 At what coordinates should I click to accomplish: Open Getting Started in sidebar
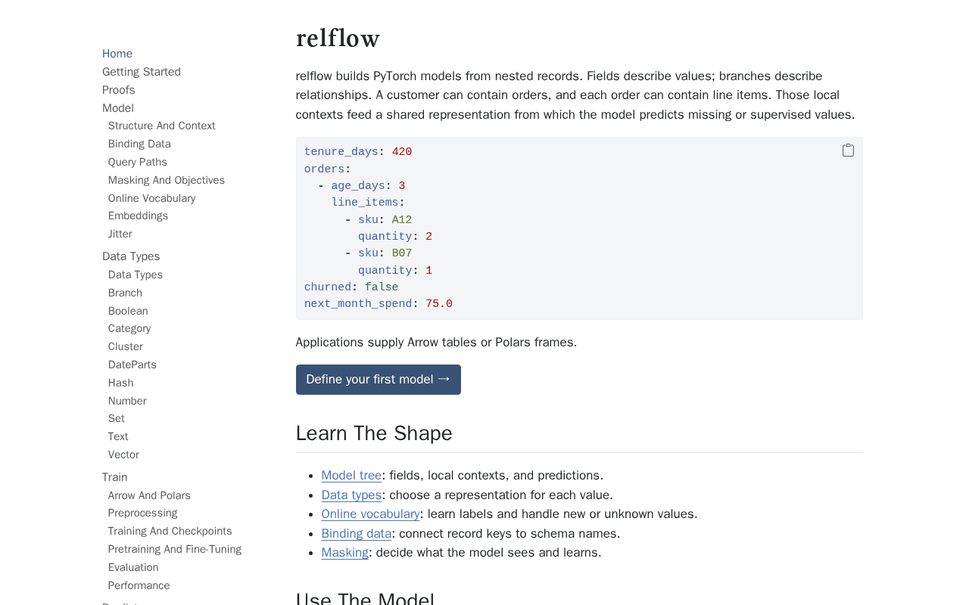(x=142, y=72)
